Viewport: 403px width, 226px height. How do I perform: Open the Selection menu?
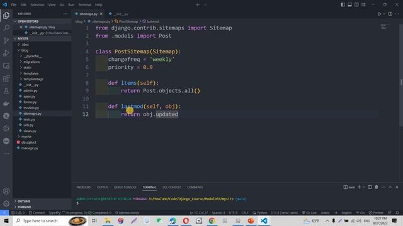tap(37, 4)
